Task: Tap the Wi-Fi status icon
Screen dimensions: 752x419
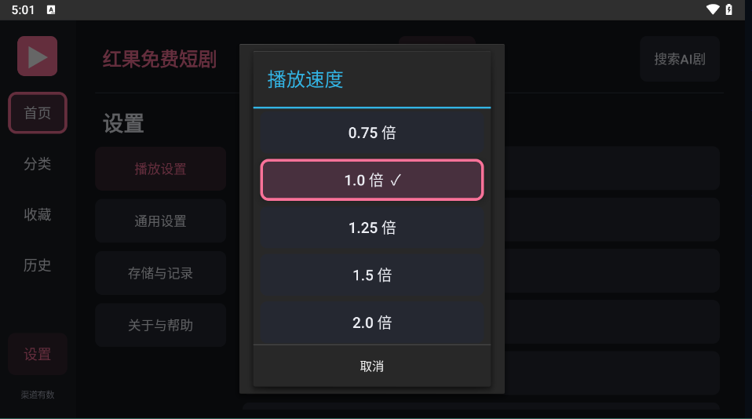Action: pos(713,9)
